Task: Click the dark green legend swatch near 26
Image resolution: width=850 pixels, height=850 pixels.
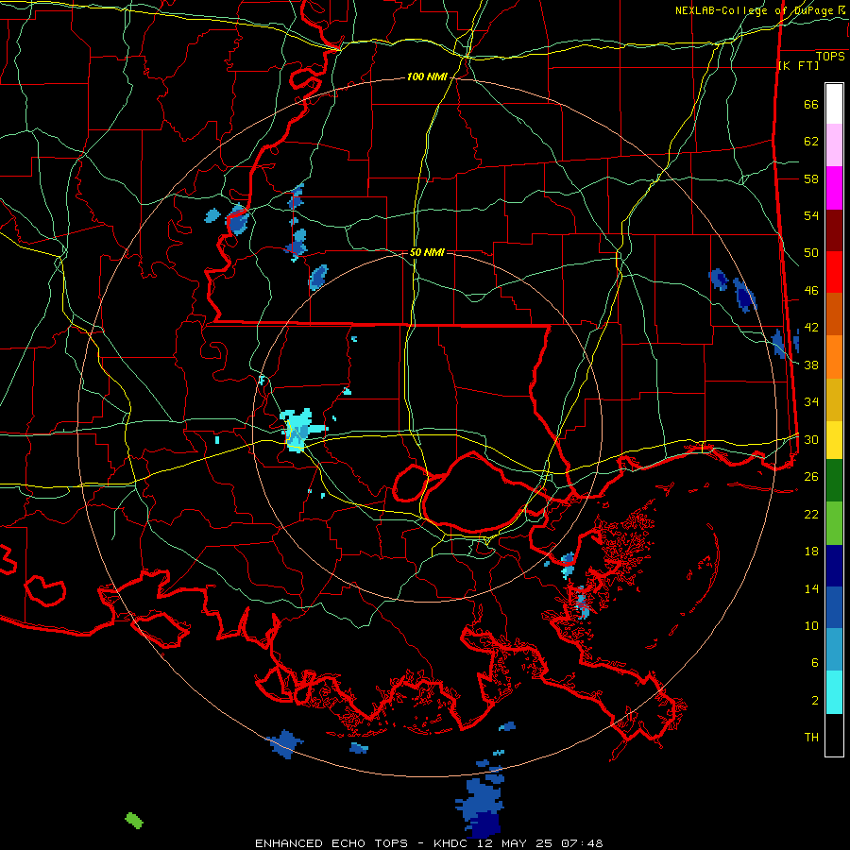Action: (x=834, y=481)
